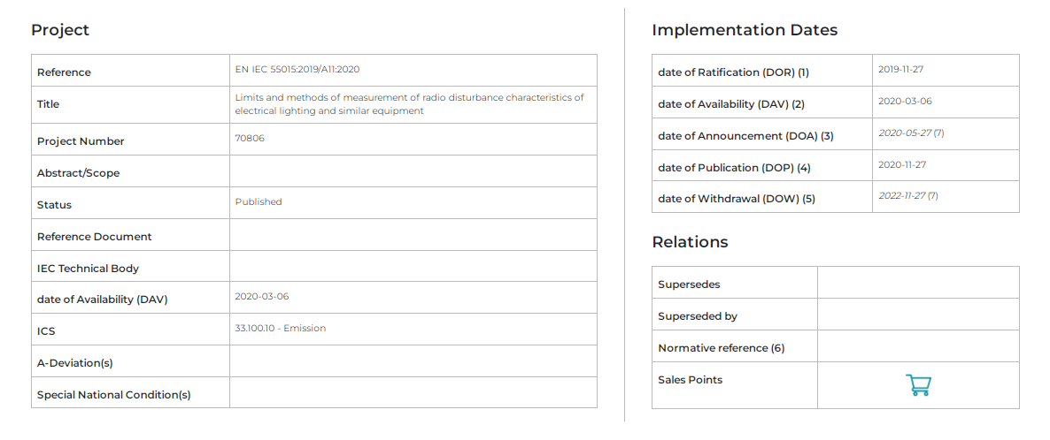Click the date of Withdrawal footnote (7)
This screenshot has height=440, width=1050.
pyautogui.click(x=932, y=196)
